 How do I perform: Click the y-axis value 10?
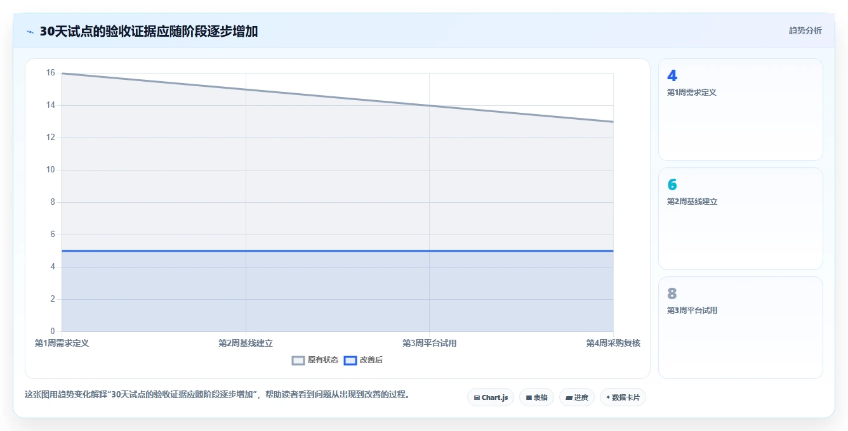51,170
